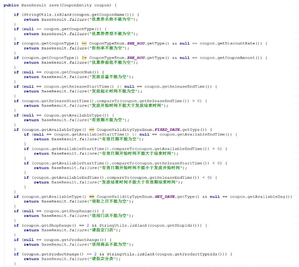
Task: Click the GET_DATE enum constant
Action: click(x=165, y=196)
